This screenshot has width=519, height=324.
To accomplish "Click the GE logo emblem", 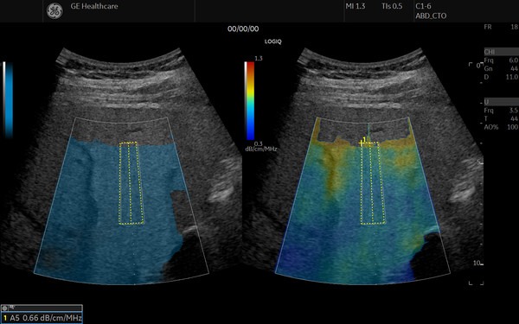I will pyautogui.click(x=54, y=11).
